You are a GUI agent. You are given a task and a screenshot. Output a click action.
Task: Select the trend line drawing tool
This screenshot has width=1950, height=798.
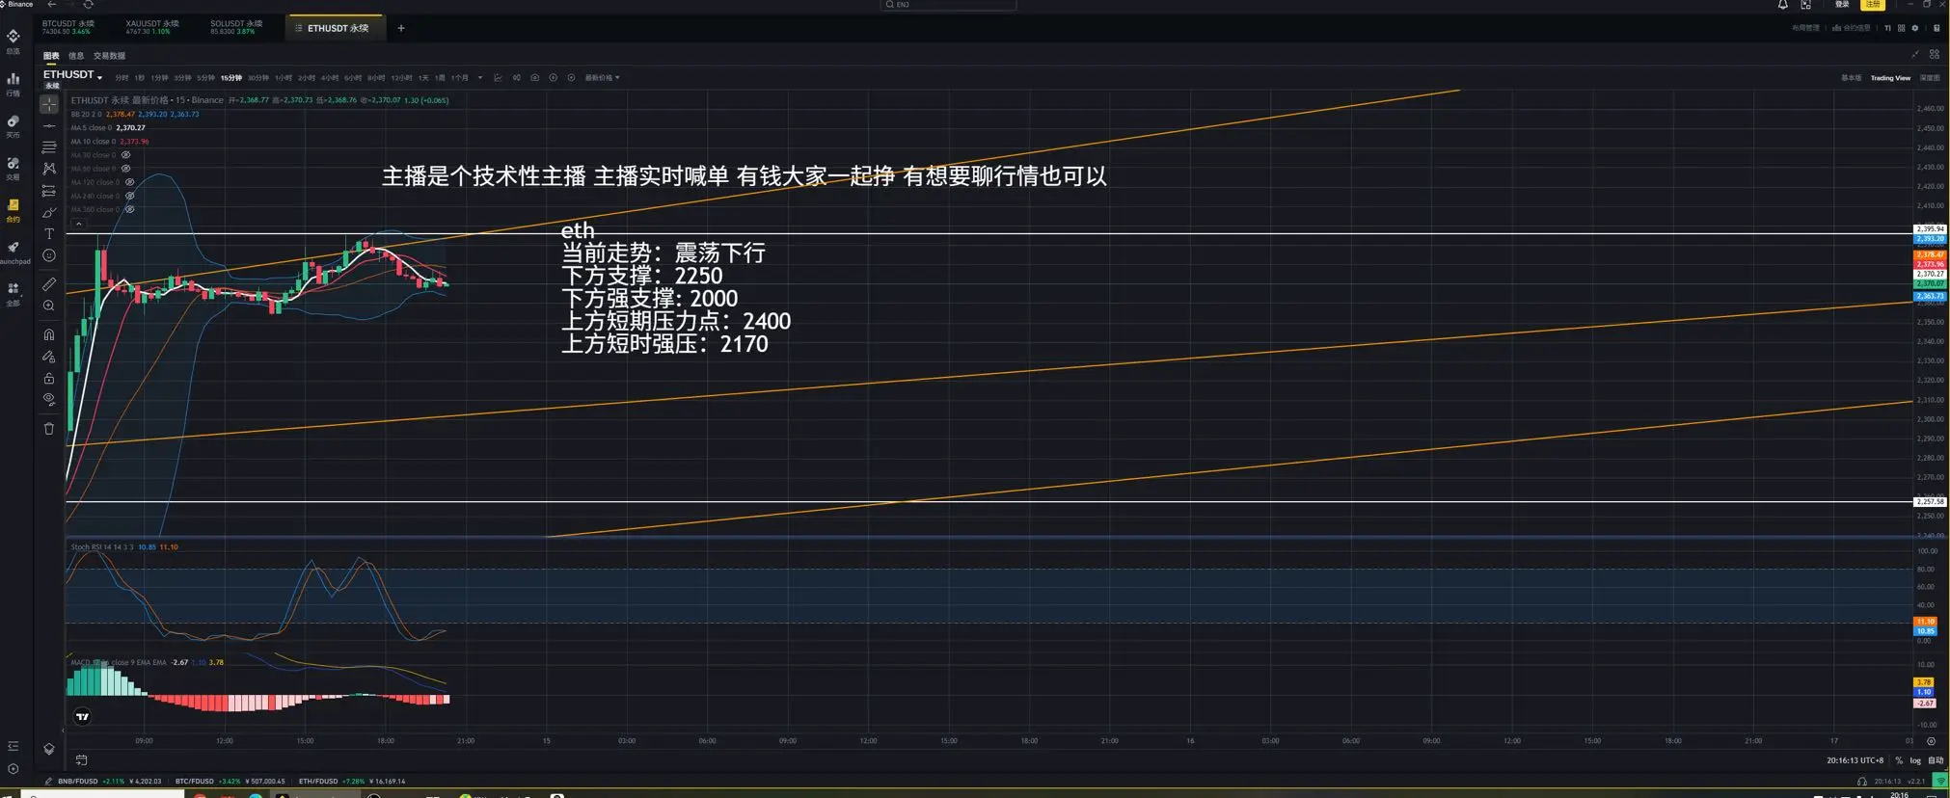49,125
